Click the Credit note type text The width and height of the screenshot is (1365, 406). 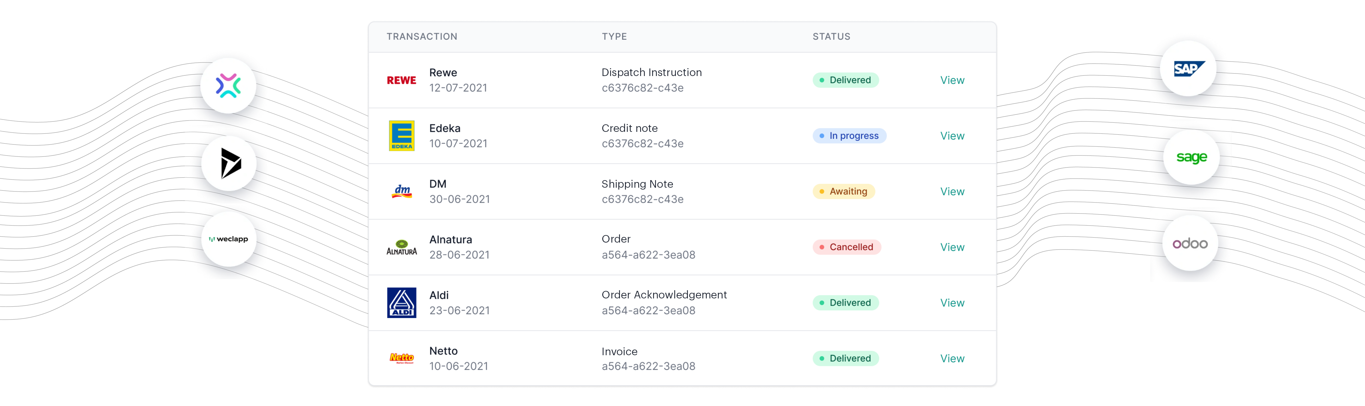(629, 128)
